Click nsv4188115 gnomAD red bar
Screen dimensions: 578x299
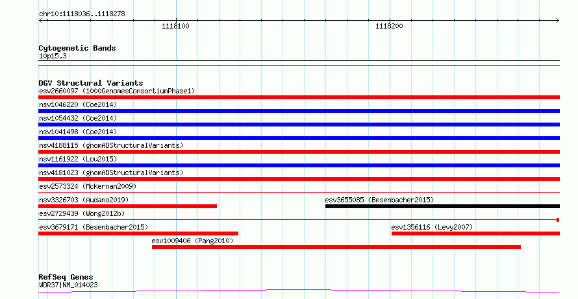coord(299,152)
